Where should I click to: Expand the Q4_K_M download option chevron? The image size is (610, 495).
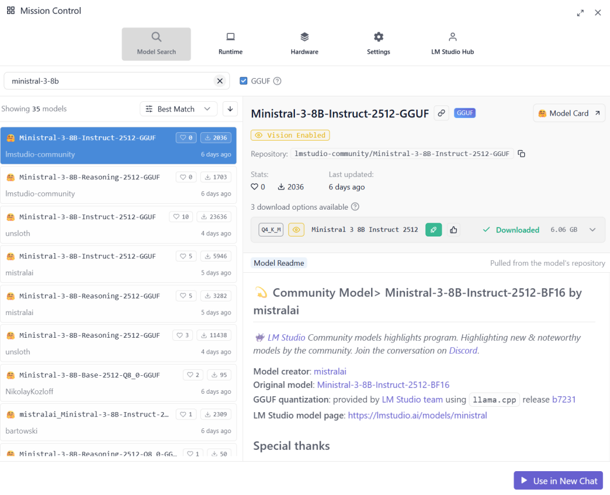592,230
